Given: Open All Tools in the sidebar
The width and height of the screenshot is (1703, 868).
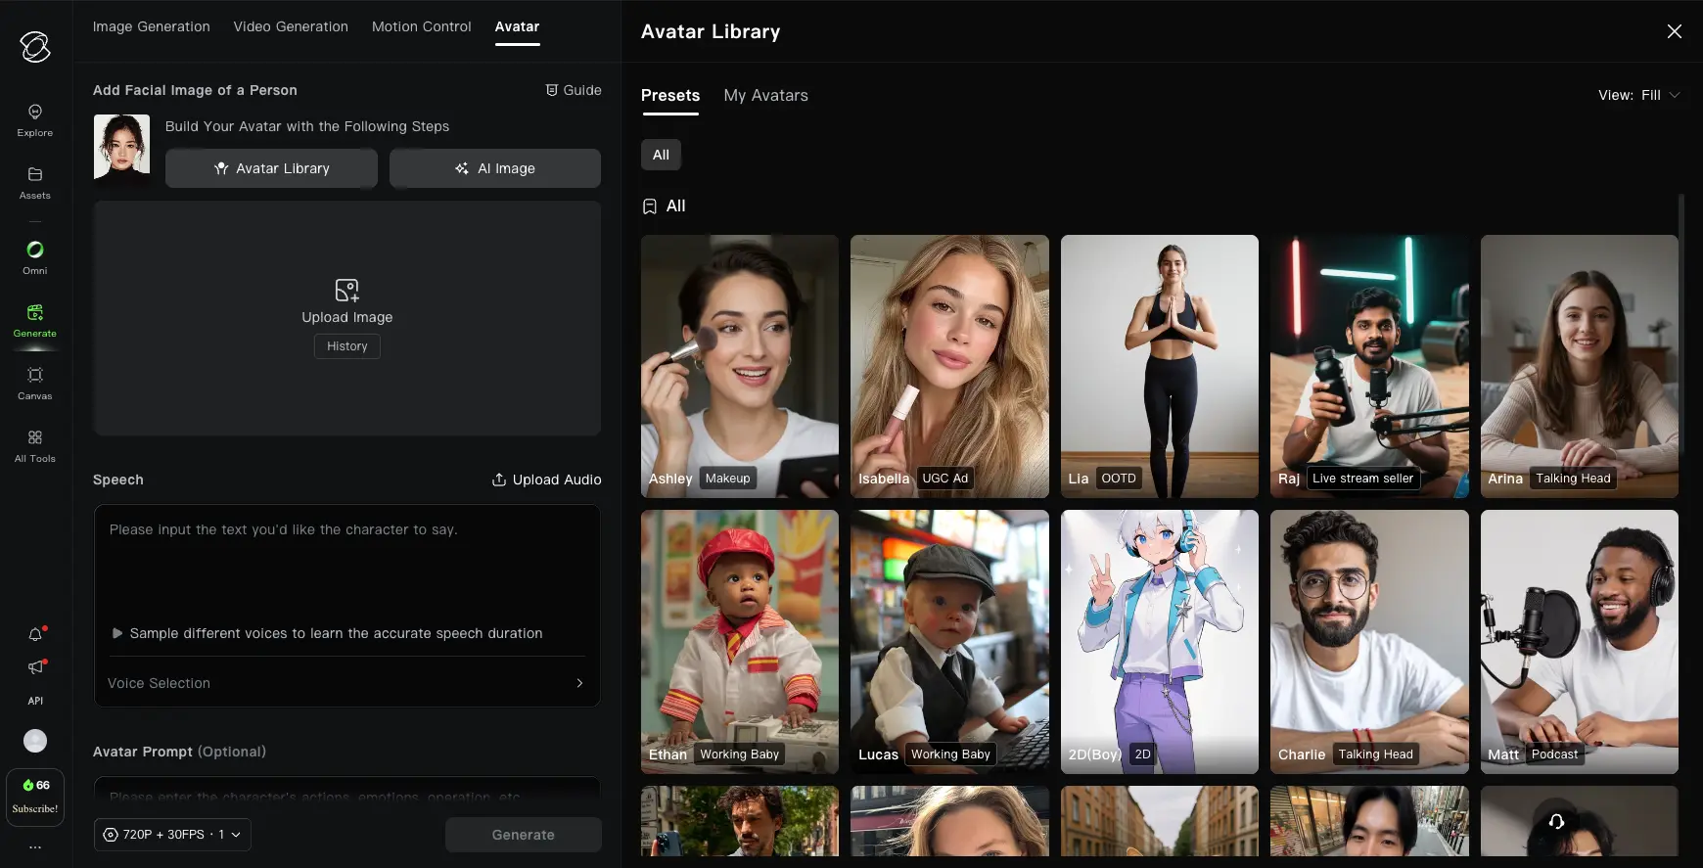Looking at the screenshot, I should [x=35, y=446].
